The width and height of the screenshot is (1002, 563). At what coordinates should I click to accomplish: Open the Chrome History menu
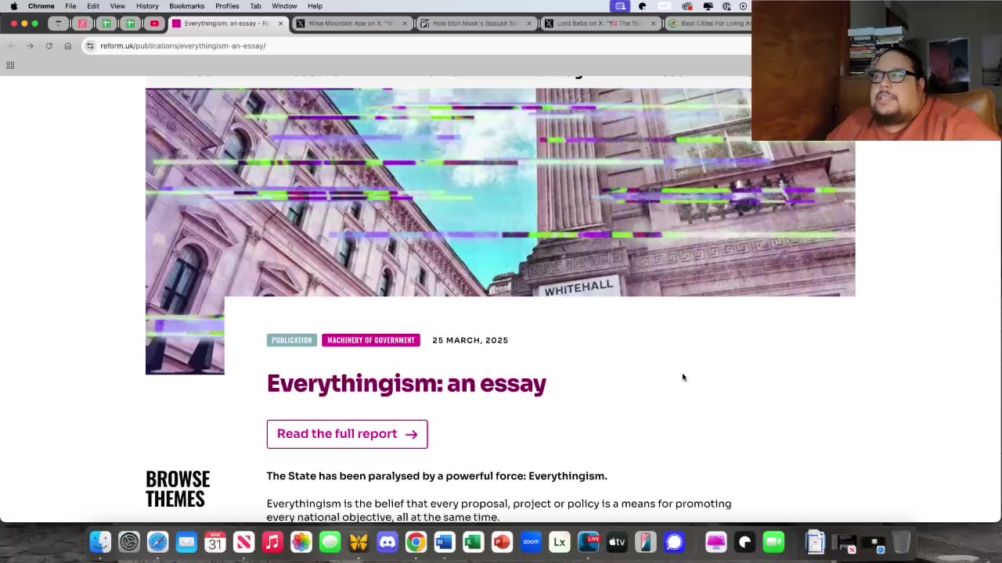pyautogui.click(x=147, y=6)
